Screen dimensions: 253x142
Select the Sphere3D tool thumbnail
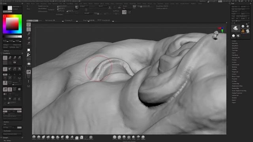243,26
